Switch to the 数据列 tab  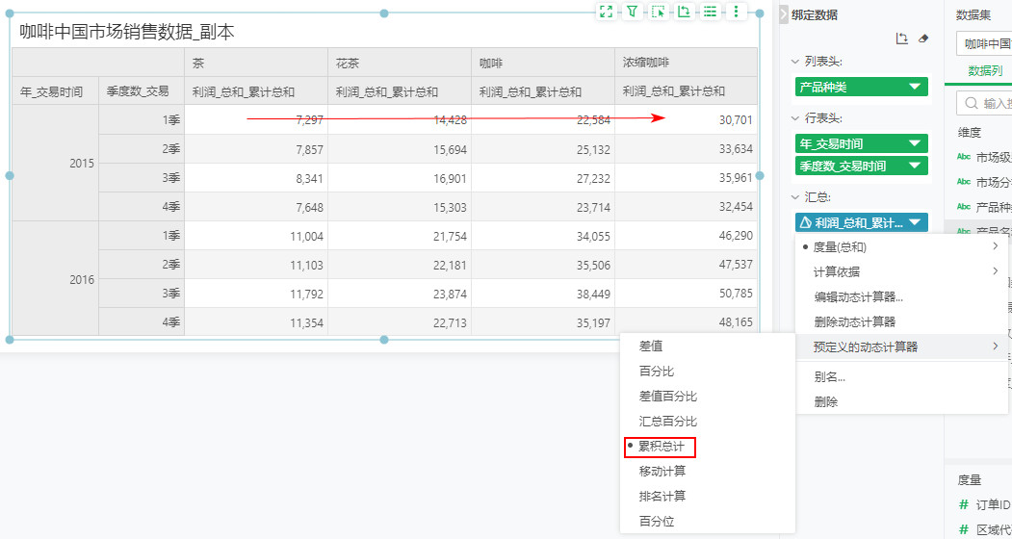point(984,71)
